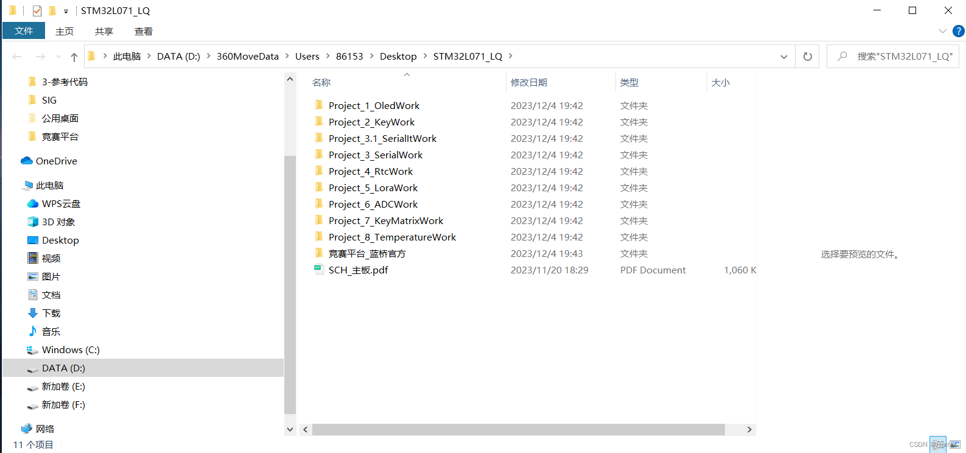Open 新加卷 (F:) drive in sidebar
966x453 pixels.
pyautogui.click(x=63, y=404)
